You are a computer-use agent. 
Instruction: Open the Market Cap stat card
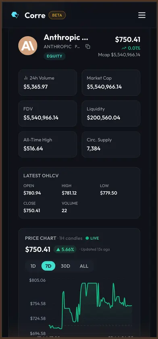tap(111, 83)
